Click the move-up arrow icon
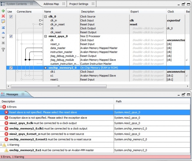 tap(3, 33)
